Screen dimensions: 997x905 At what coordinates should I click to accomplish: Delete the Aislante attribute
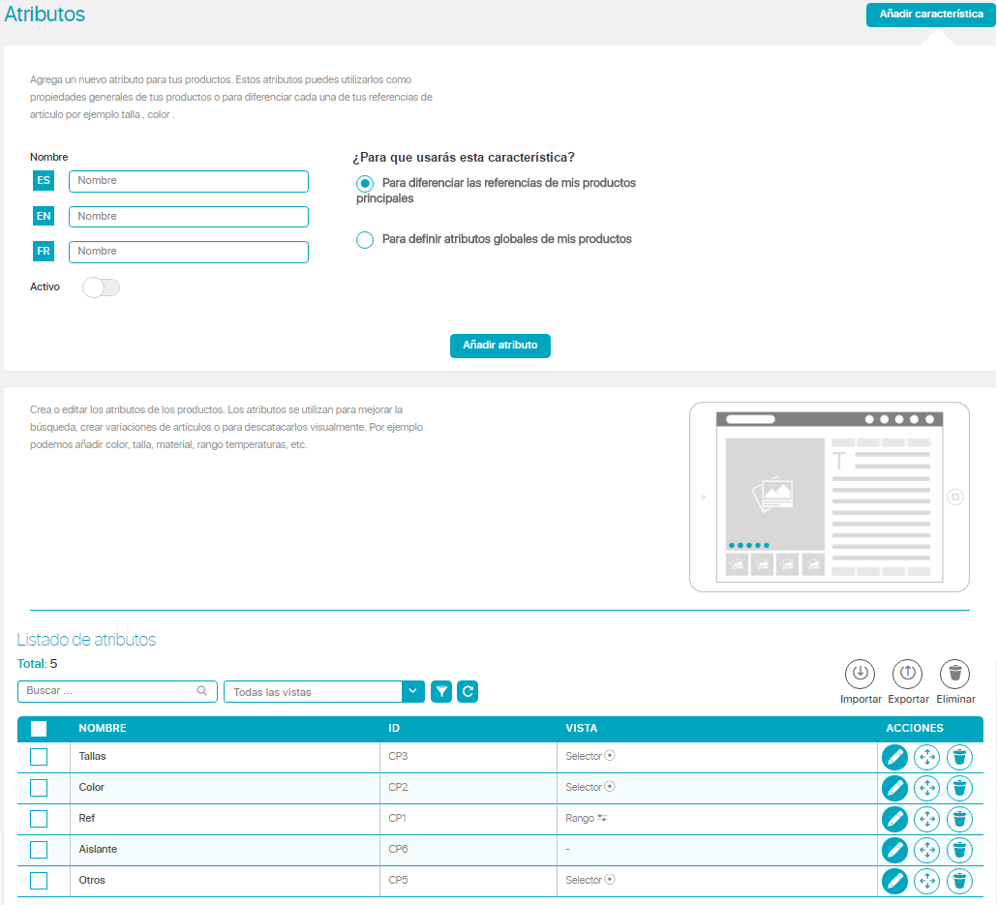coord(959,850)
